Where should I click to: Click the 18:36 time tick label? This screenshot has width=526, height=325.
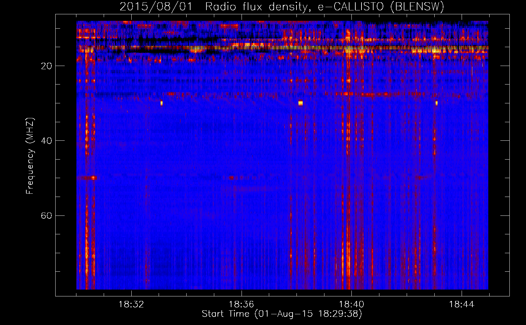click(241, 305)
